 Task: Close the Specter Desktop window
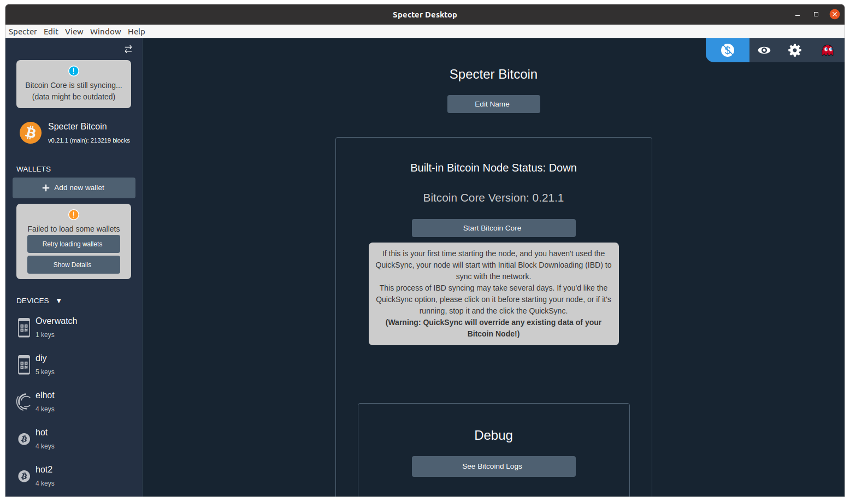pyautogui.click(x=835, y=15)
